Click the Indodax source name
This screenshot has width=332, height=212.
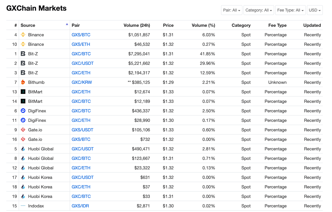click(36, 206)
